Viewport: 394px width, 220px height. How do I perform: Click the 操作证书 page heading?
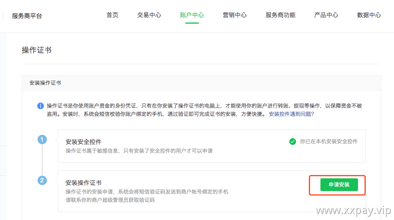coord(37,50)
